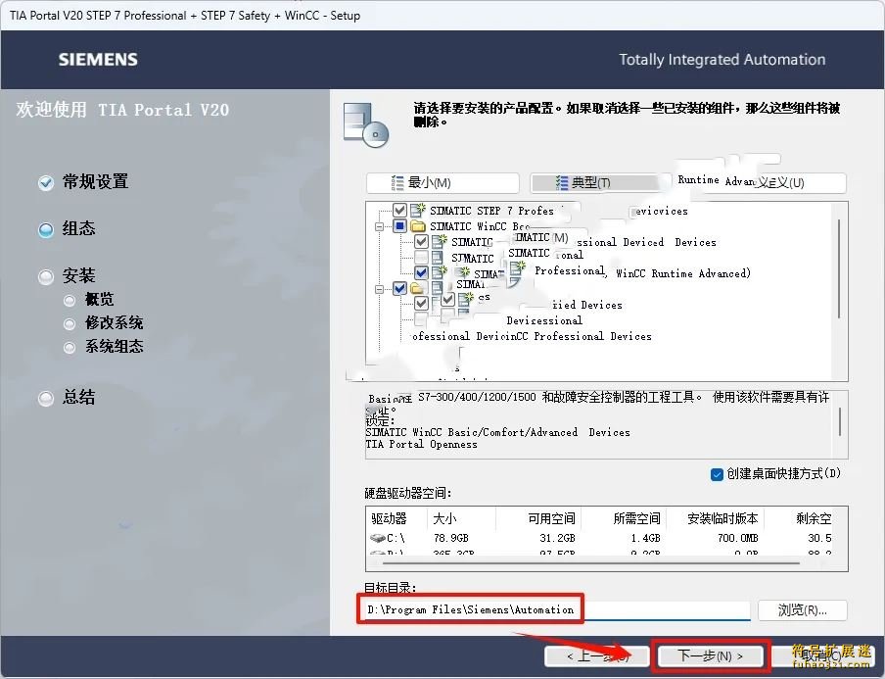Toggle the first SIMATIC child checkbox under WinCC
The image size is (885, 679).
[421, 242]
